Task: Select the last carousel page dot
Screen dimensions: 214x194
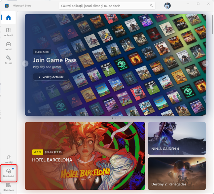Action: (121, 118)
